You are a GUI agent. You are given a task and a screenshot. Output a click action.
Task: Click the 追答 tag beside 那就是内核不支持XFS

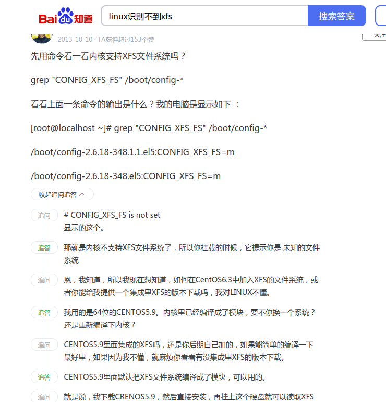(44, 247)
